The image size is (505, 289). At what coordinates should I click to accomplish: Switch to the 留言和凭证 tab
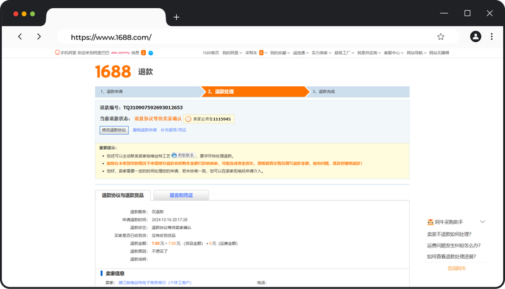coord(181,196)
